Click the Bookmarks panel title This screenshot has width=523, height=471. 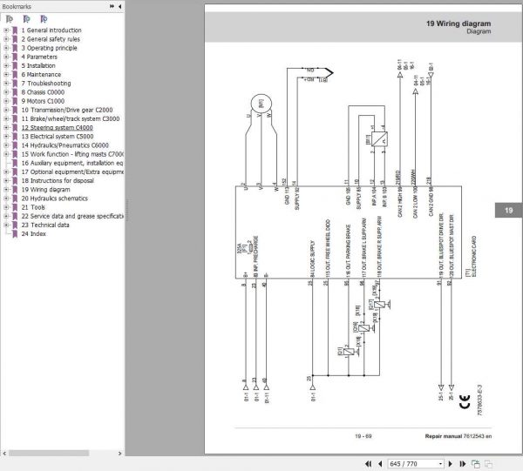click(17, 6)
